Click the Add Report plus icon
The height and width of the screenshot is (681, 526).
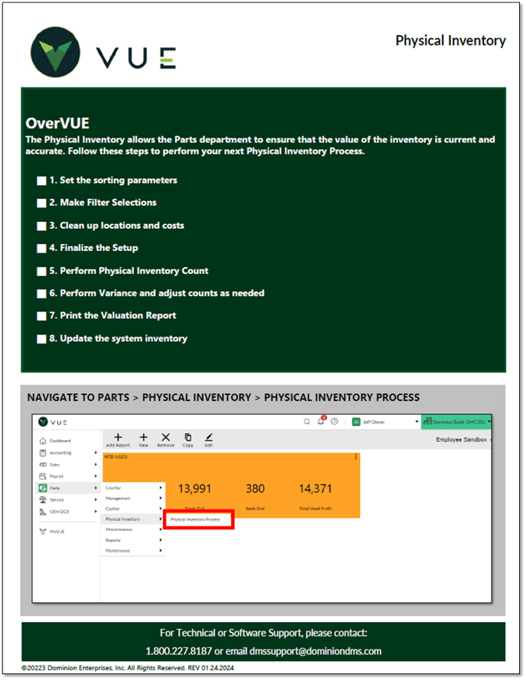118,437
